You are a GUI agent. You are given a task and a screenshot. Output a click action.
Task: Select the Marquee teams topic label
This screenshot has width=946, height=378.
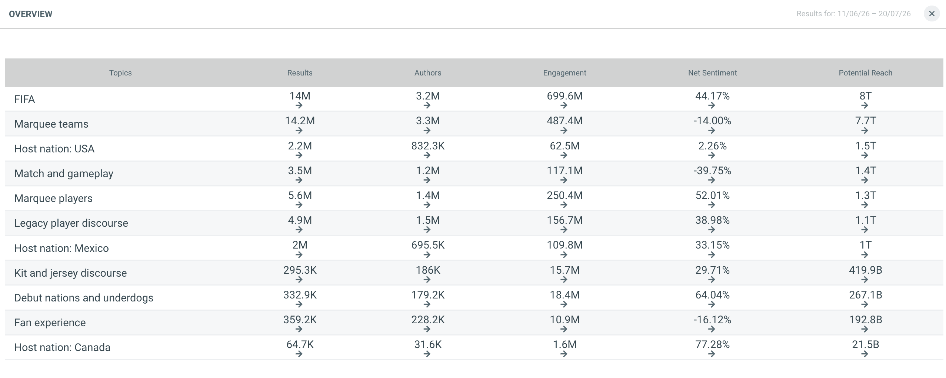51,124
